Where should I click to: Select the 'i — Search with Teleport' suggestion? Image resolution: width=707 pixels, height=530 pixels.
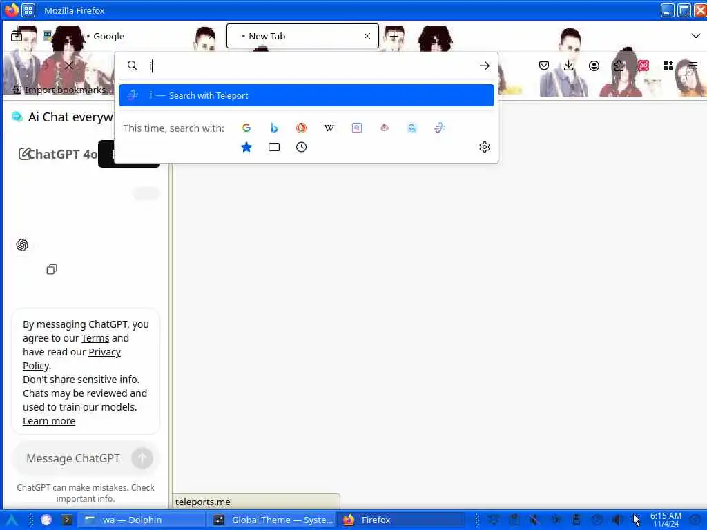point(307,95)
